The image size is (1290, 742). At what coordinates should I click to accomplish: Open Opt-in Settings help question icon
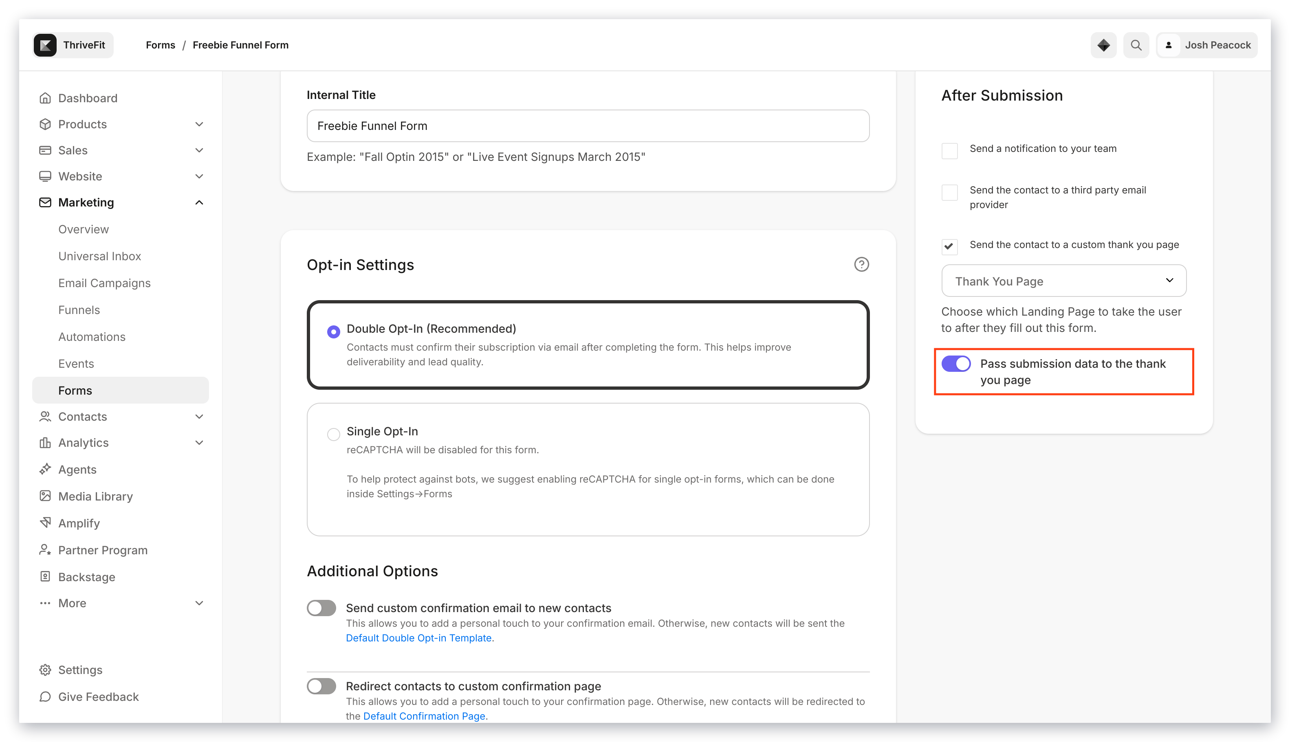coord(861,264)
